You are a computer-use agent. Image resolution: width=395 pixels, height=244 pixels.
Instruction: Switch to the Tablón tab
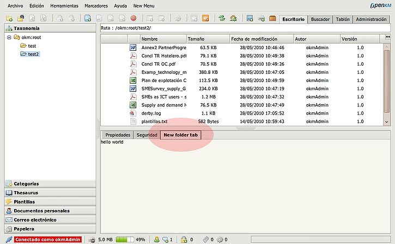(x=343, y=19)
